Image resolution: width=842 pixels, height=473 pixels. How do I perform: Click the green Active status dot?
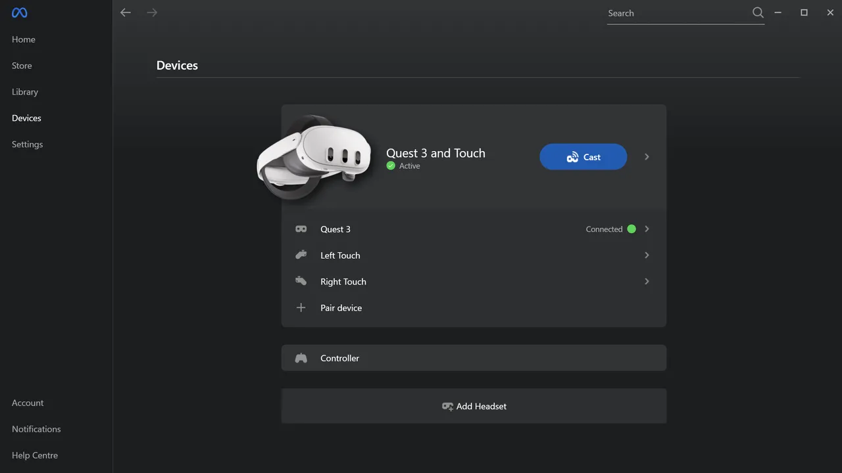point(391,166)
